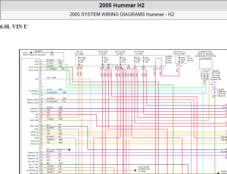This screenshot has width=227, height=174.
Task: Click the 'CKP SIG' pin label
Action: coord(35,94)
